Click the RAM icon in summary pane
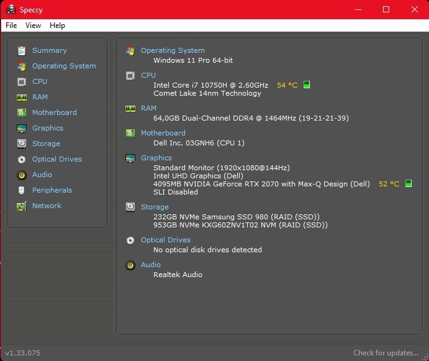The width and height of the screenshot is (429, 361). [130, 109]
